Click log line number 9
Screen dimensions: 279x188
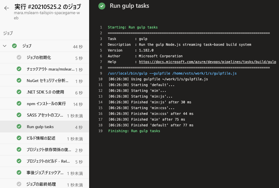tap(101, 73)
